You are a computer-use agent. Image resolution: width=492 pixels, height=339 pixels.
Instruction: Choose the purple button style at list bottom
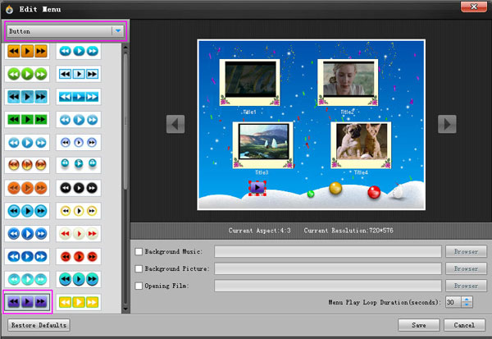pyautogui.click(x=28, y=302)
